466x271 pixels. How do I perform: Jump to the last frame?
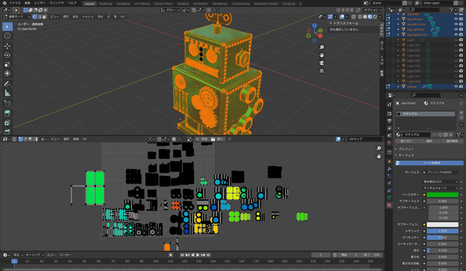[209, 255]
